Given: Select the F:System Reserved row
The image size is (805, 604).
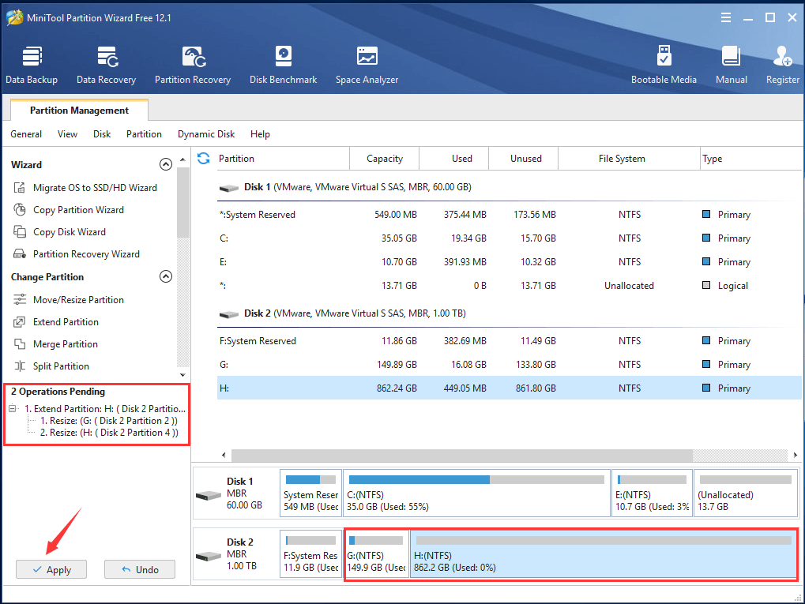Looking at the screenshot, I should 510,341.
